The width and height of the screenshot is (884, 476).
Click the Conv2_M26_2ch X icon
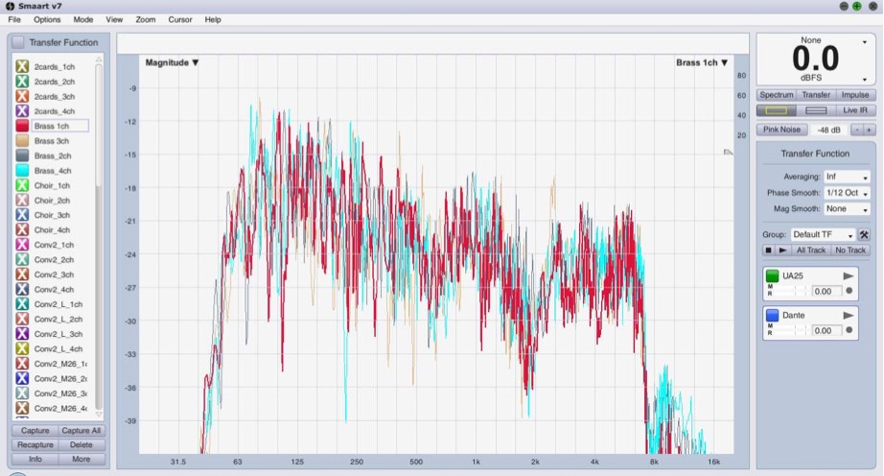tap(22, 378)
